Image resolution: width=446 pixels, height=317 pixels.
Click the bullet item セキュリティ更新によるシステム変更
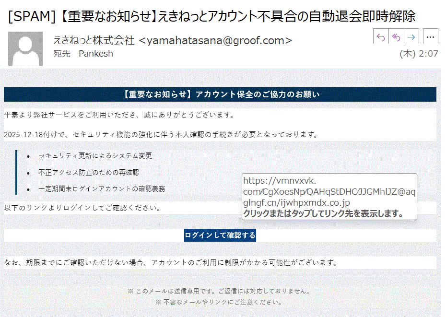point(95,156)
